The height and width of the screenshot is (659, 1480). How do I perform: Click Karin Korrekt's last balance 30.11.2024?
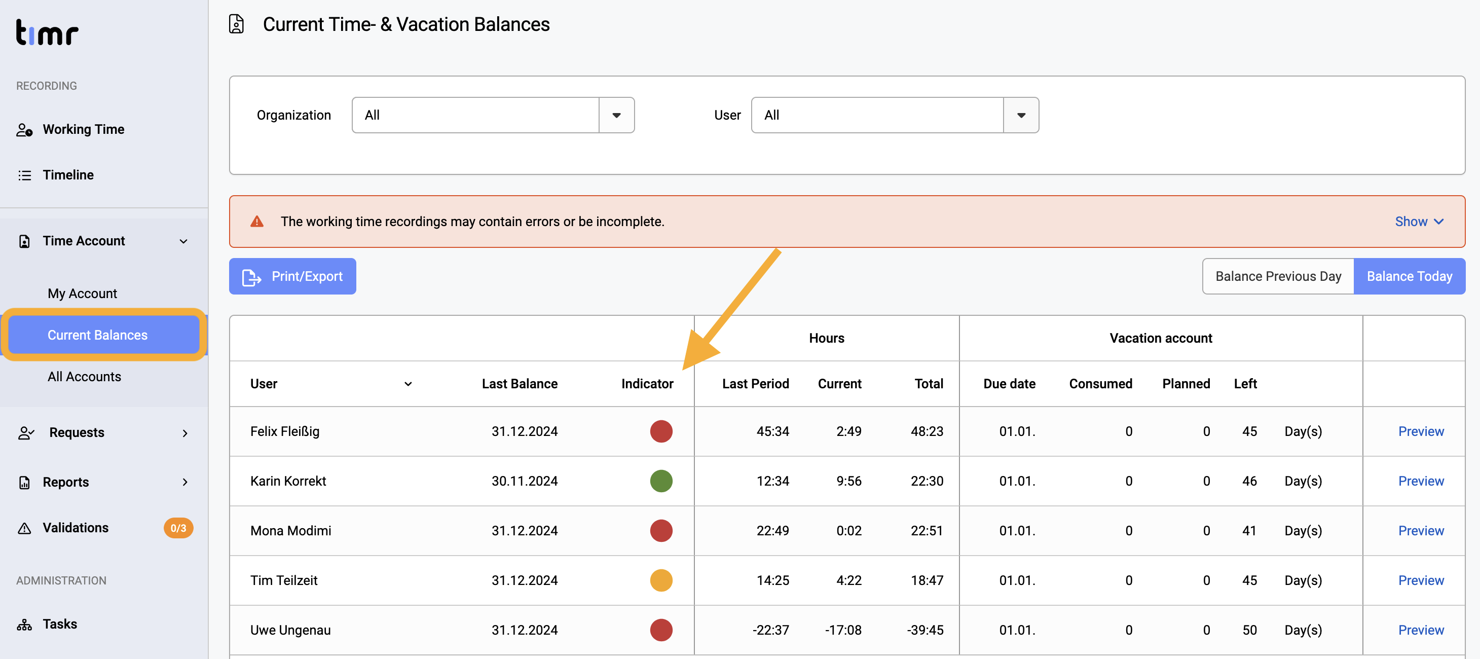[524, 481]
